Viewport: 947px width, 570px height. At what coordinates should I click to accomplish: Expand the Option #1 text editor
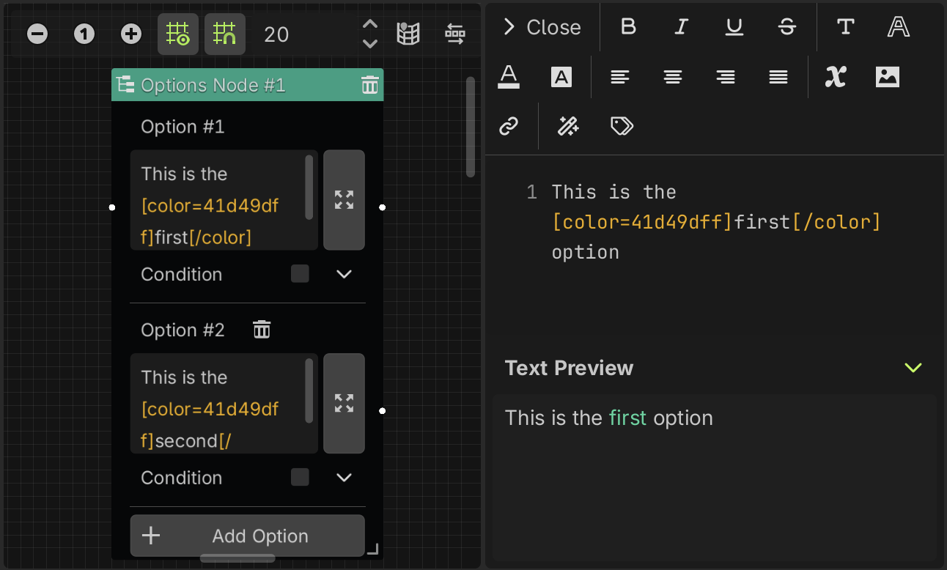pyautogui.click(x=344, y=200)
